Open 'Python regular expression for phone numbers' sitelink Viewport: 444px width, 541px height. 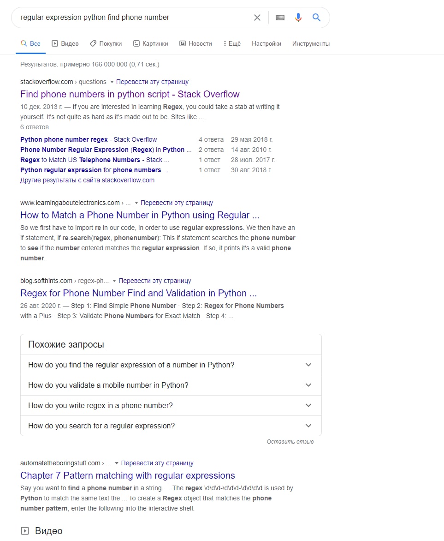click(94, 170)
